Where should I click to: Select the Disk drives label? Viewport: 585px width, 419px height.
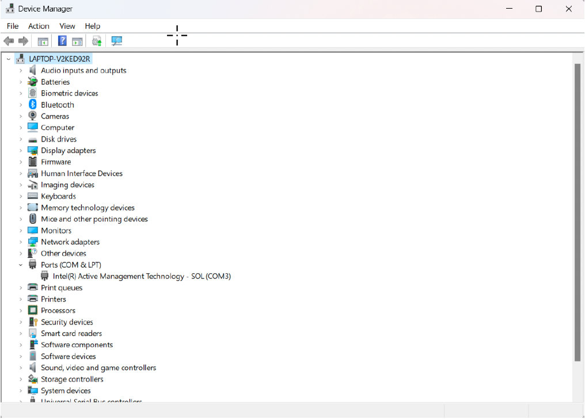click(x=59, y=139)
